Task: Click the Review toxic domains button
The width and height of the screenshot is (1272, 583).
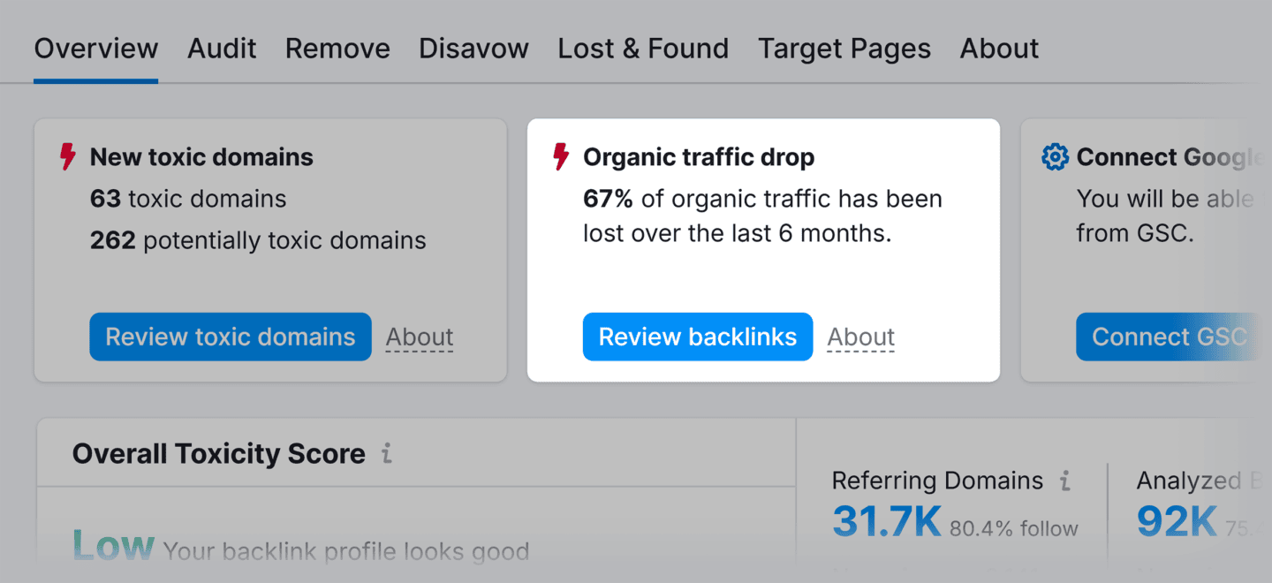Action: pos(230,337)
